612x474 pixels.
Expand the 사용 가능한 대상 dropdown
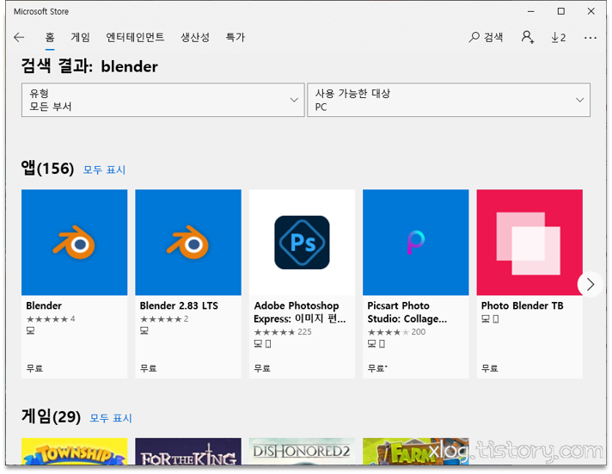[x=449, y=100]
